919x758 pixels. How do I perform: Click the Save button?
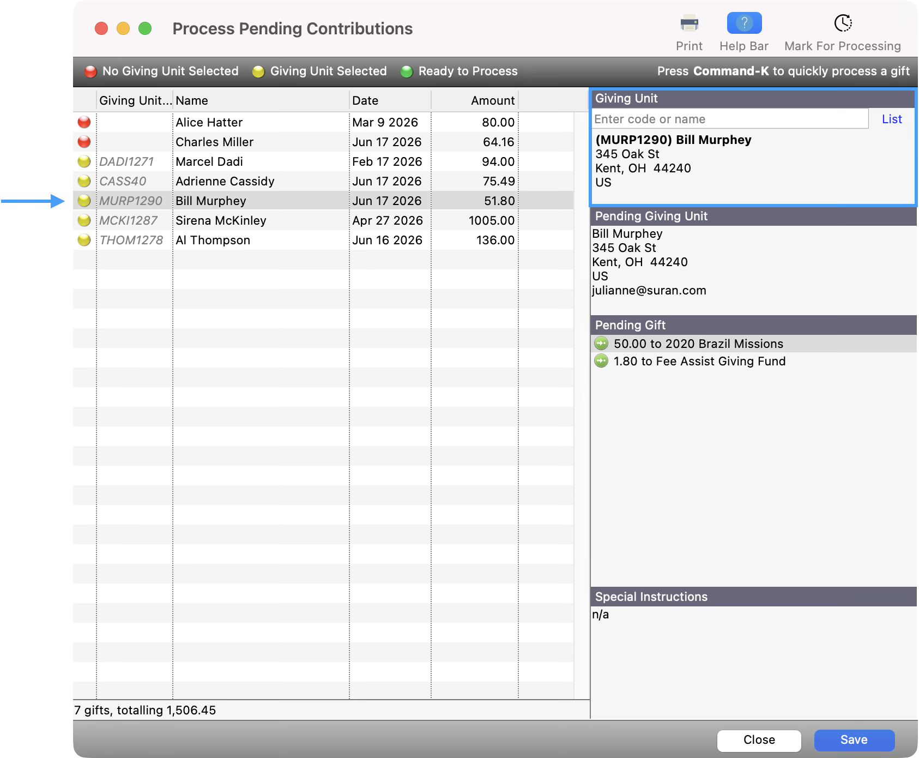[x=854, y=740]
